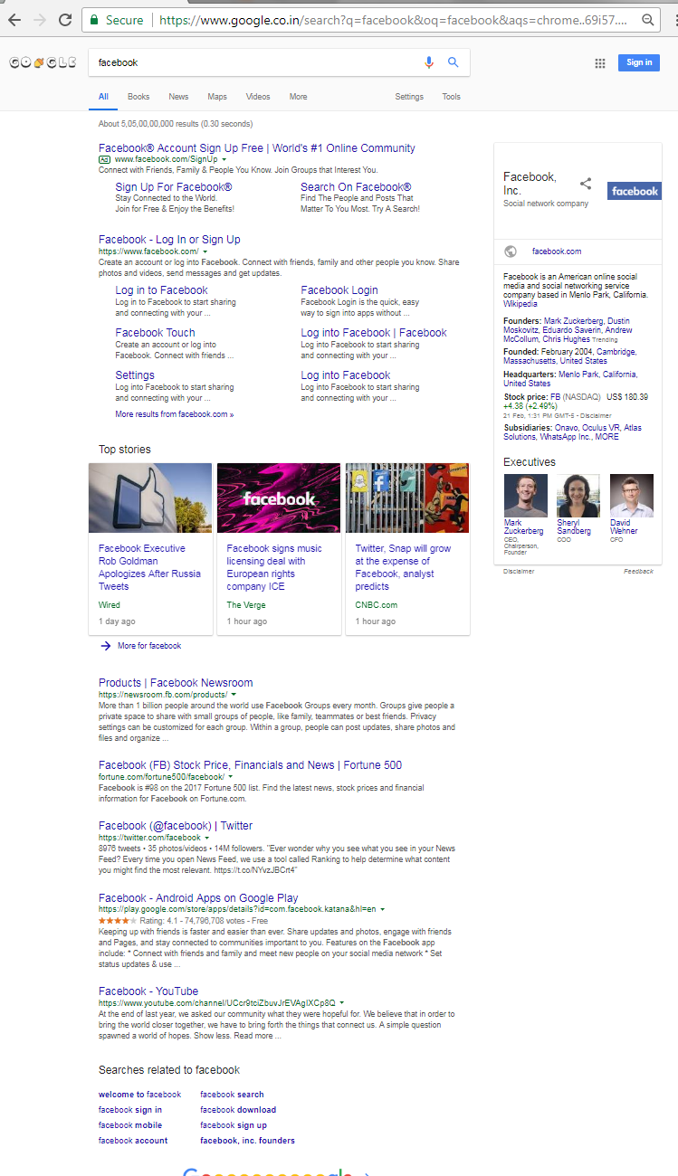678x1176 pixels.
Task: Open Facebook music licensing story image
Action: pyautogui.click(x=279, y=498)
